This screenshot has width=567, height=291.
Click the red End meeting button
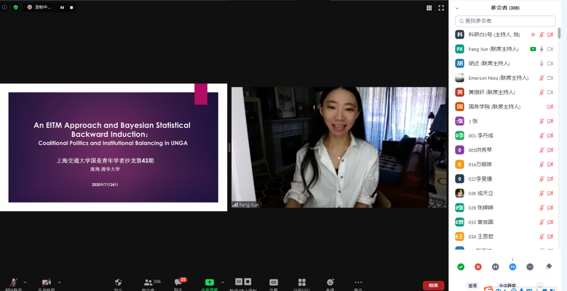(433, 285)
